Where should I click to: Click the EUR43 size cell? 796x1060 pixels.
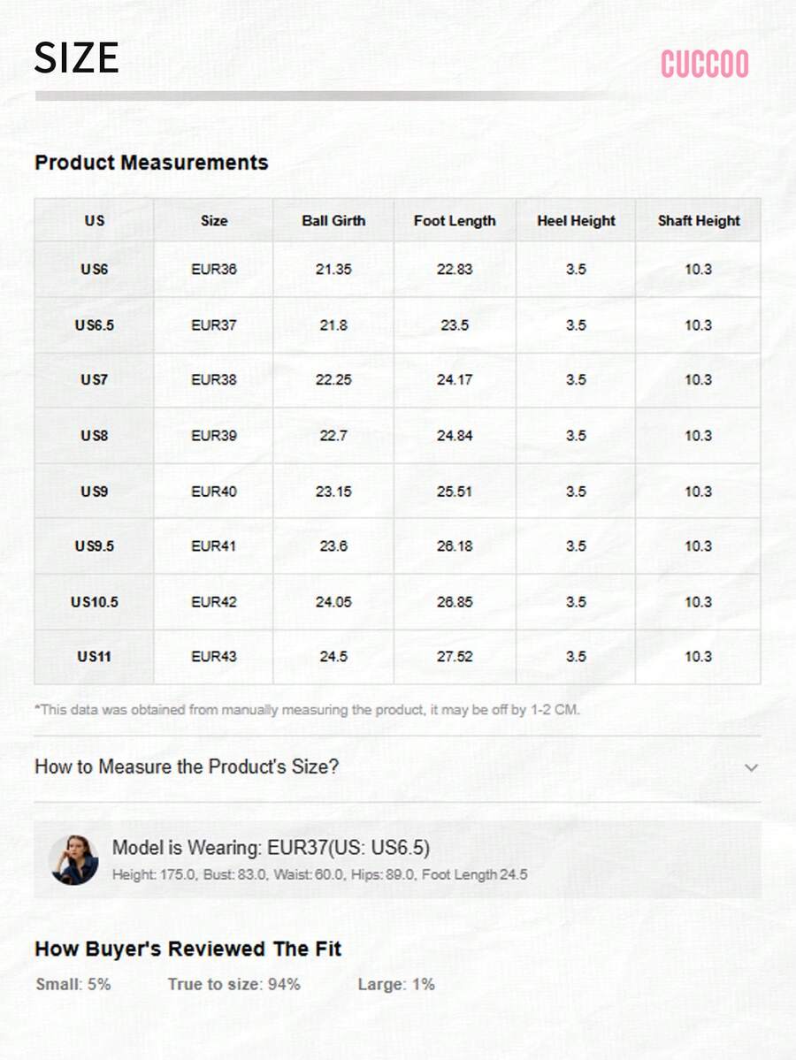(214, 656)
